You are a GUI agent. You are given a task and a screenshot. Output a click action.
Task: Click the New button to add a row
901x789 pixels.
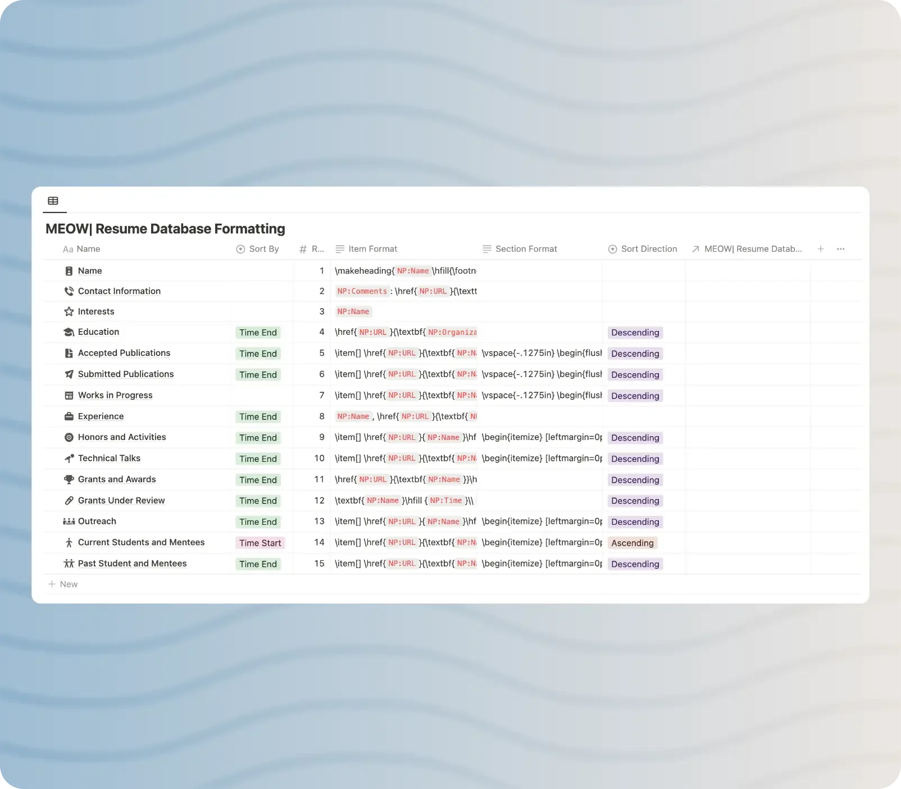(63, 584)
